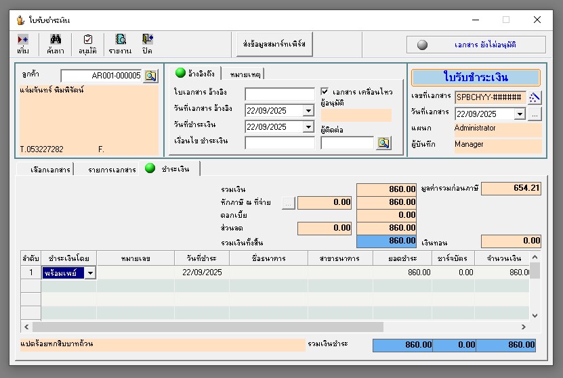
Task: Open the รายงาน (Report) tool
Action: point(120,44)
